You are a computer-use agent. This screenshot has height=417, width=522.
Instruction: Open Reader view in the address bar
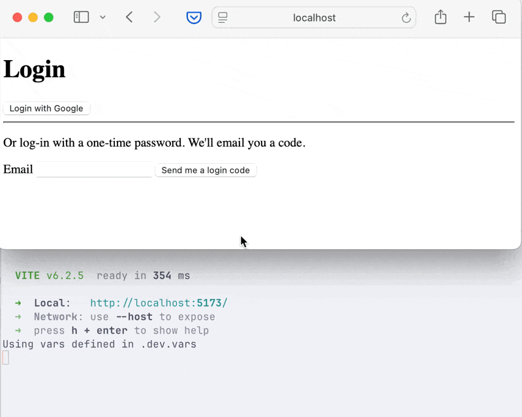click(x=223, y=18)
